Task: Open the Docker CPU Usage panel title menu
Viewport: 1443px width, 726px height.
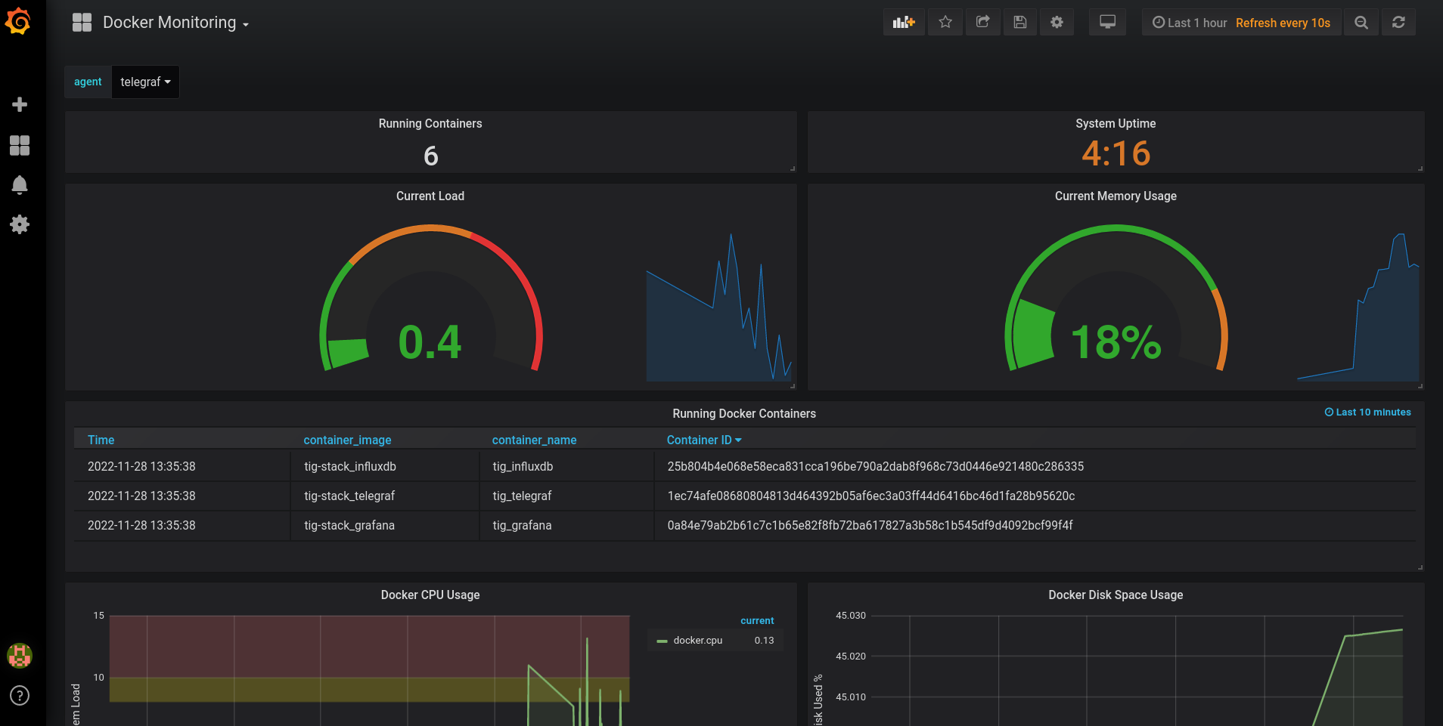Action: point(430,595)
